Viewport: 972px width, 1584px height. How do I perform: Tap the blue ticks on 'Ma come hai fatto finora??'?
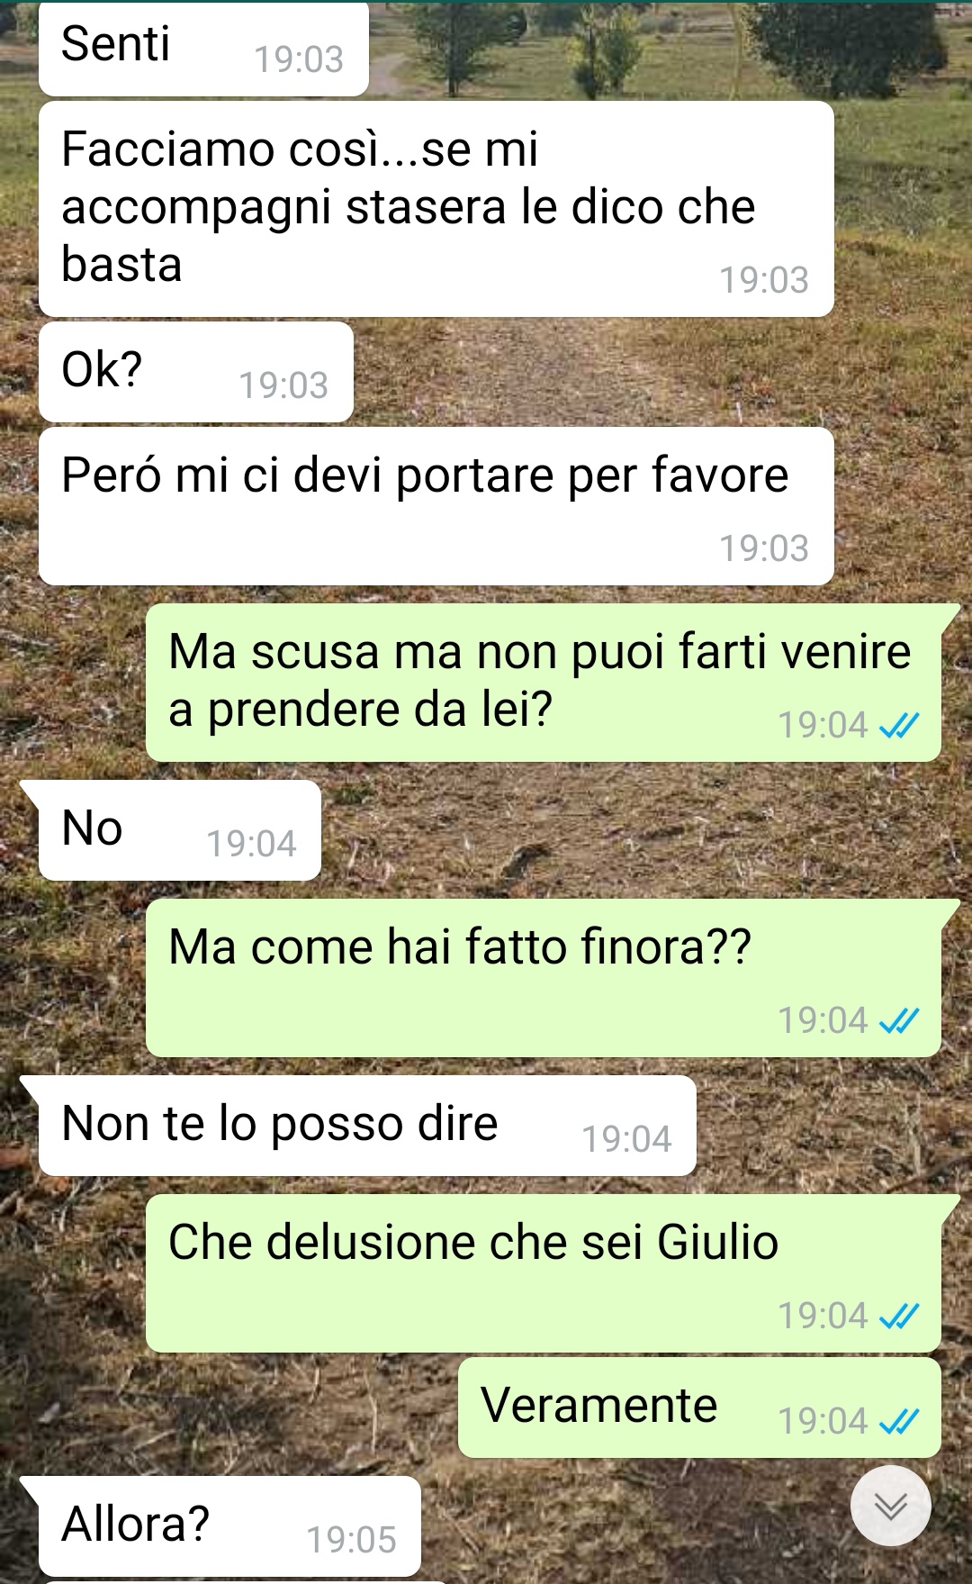coord(898,1021)
